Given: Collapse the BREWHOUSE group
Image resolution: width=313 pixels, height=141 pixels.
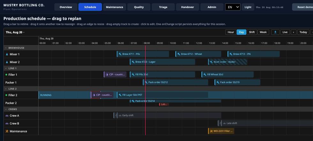Looking at the screenshot, I should [6, 48].
